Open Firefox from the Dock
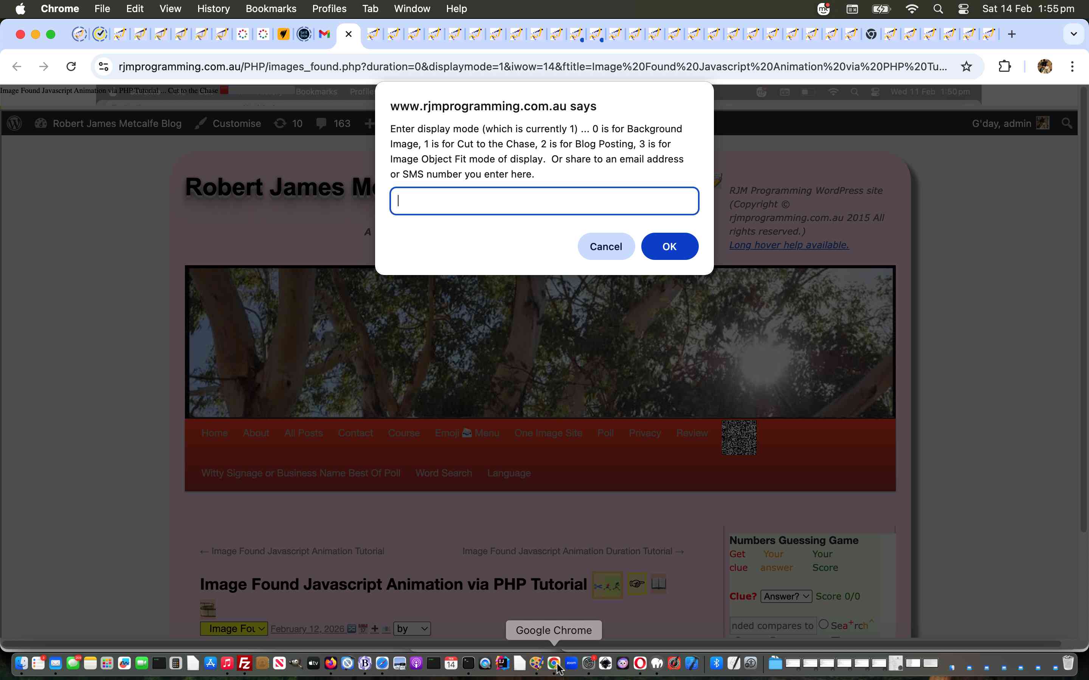This screenshot has width=1089, height=680. pos(331,663)
